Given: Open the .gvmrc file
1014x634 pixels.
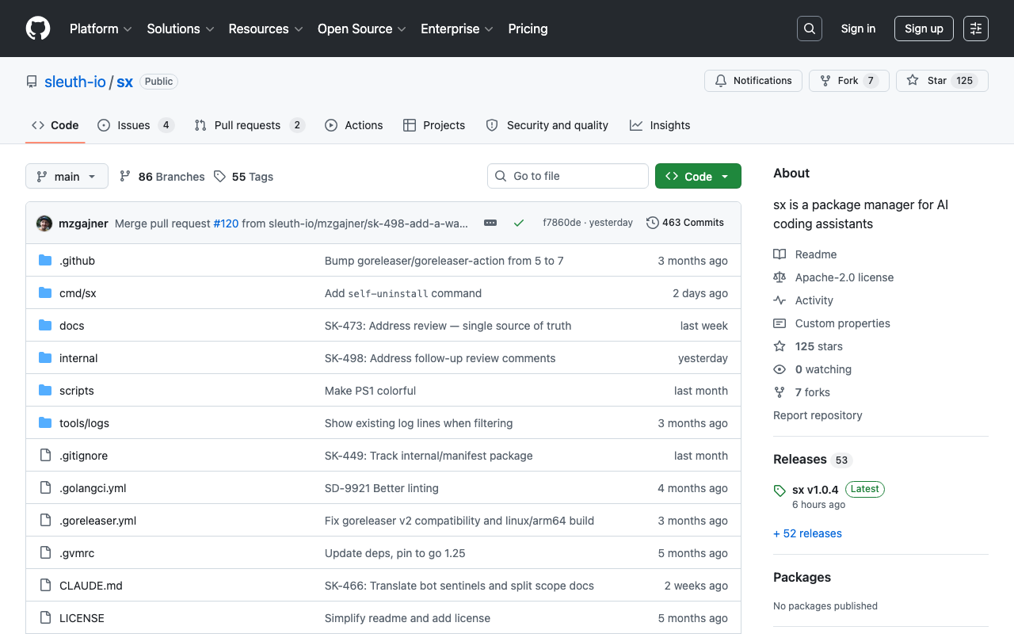Looking at the screenshot, I should [77, 553].
